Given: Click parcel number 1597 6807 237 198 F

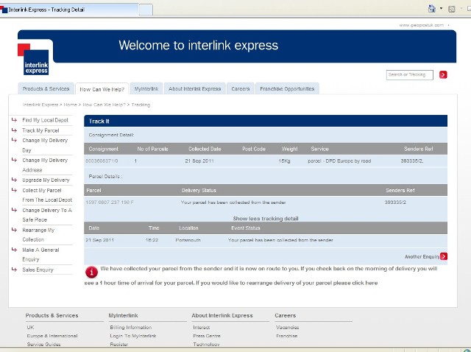Looking at the screenshot, I should [110, 203].
